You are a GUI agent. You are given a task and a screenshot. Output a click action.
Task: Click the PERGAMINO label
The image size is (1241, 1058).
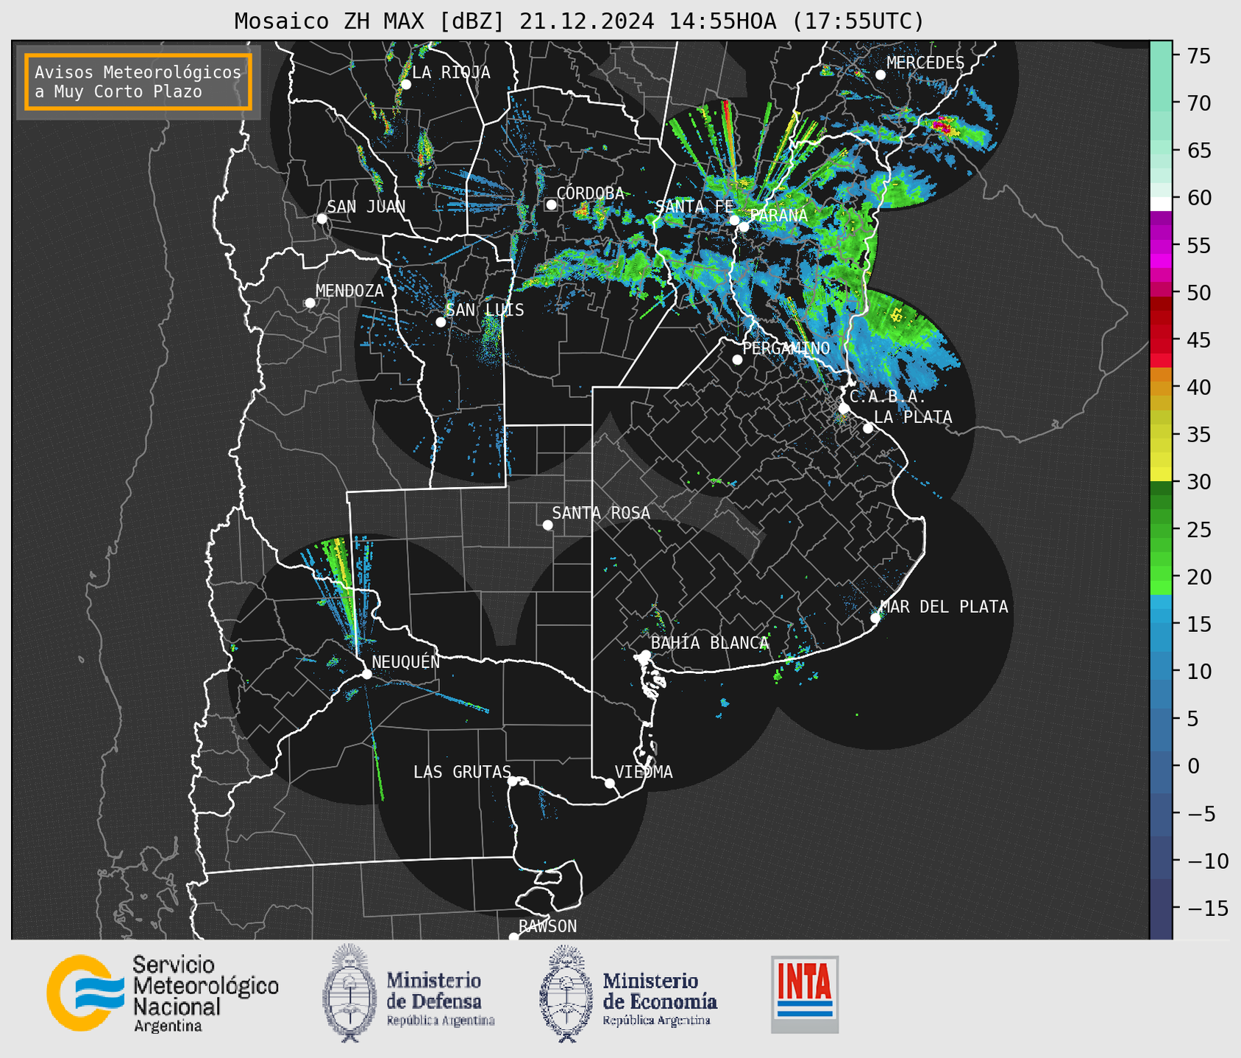786,348
